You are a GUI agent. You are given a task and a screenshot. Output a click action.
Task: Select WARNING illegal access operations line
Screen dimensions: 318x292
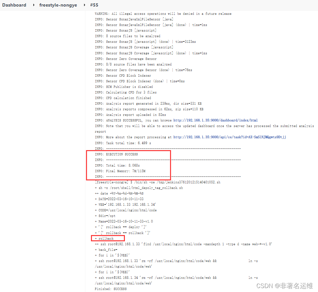[x=163, y=14]
